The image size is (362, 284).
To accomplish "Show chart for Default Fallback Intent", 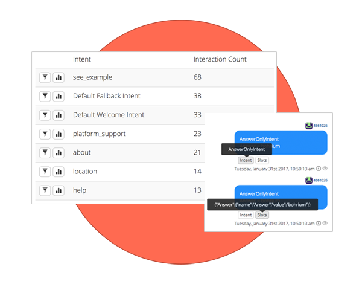I will pos(59,96).
